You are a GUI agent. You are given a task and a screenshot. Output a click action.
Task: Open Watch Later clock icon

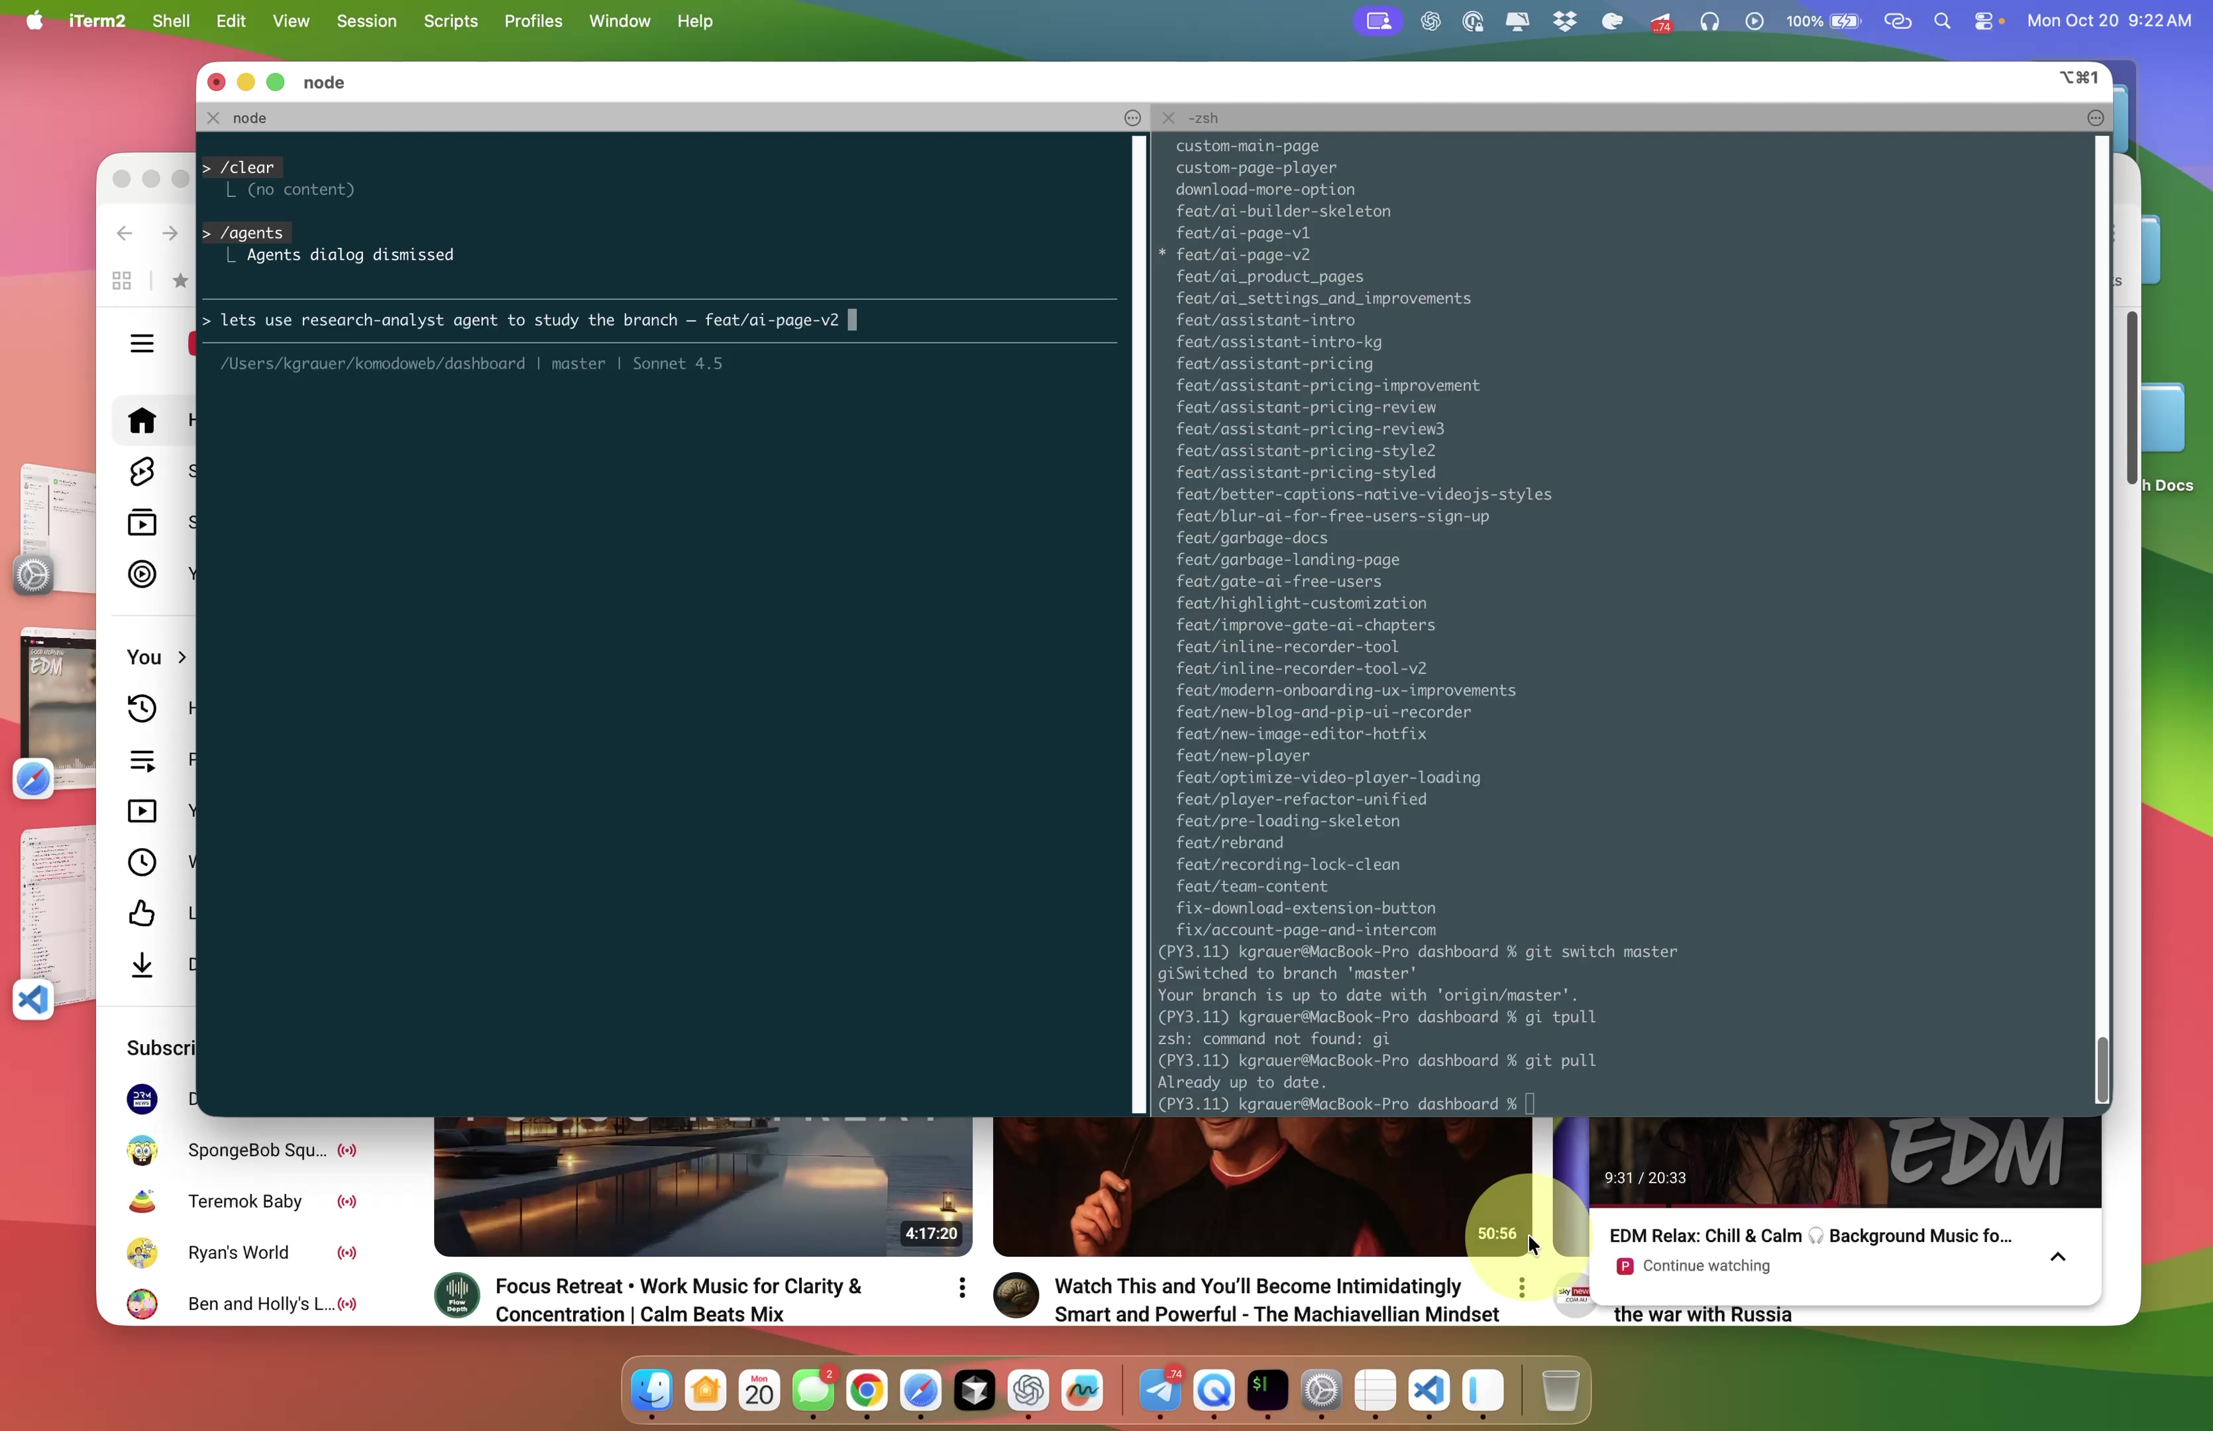[141, 861]
